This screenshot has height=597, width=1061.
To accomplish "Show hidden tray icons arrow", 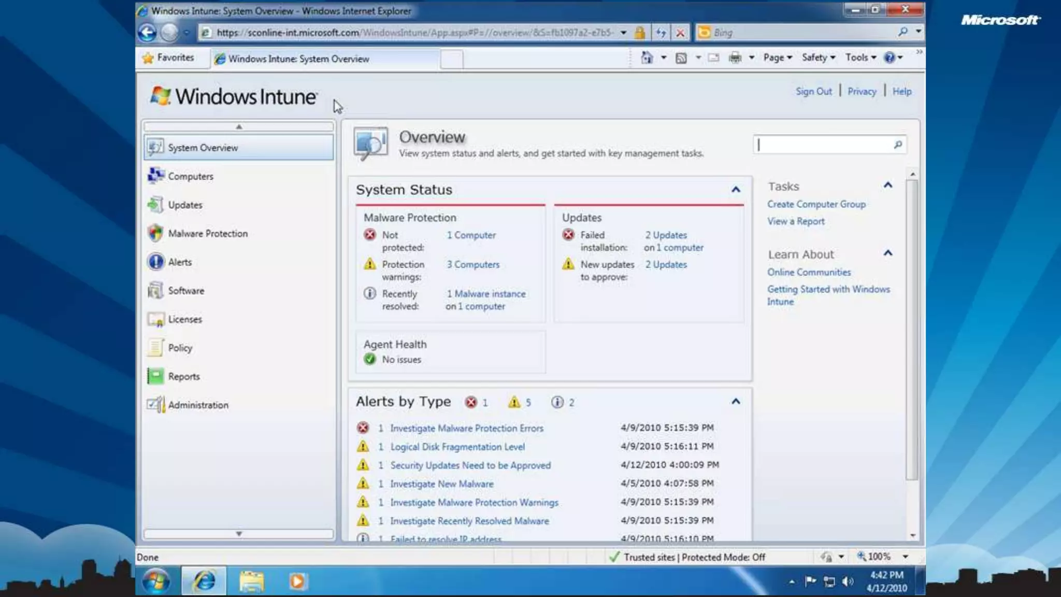I will (x=792, y=581).
